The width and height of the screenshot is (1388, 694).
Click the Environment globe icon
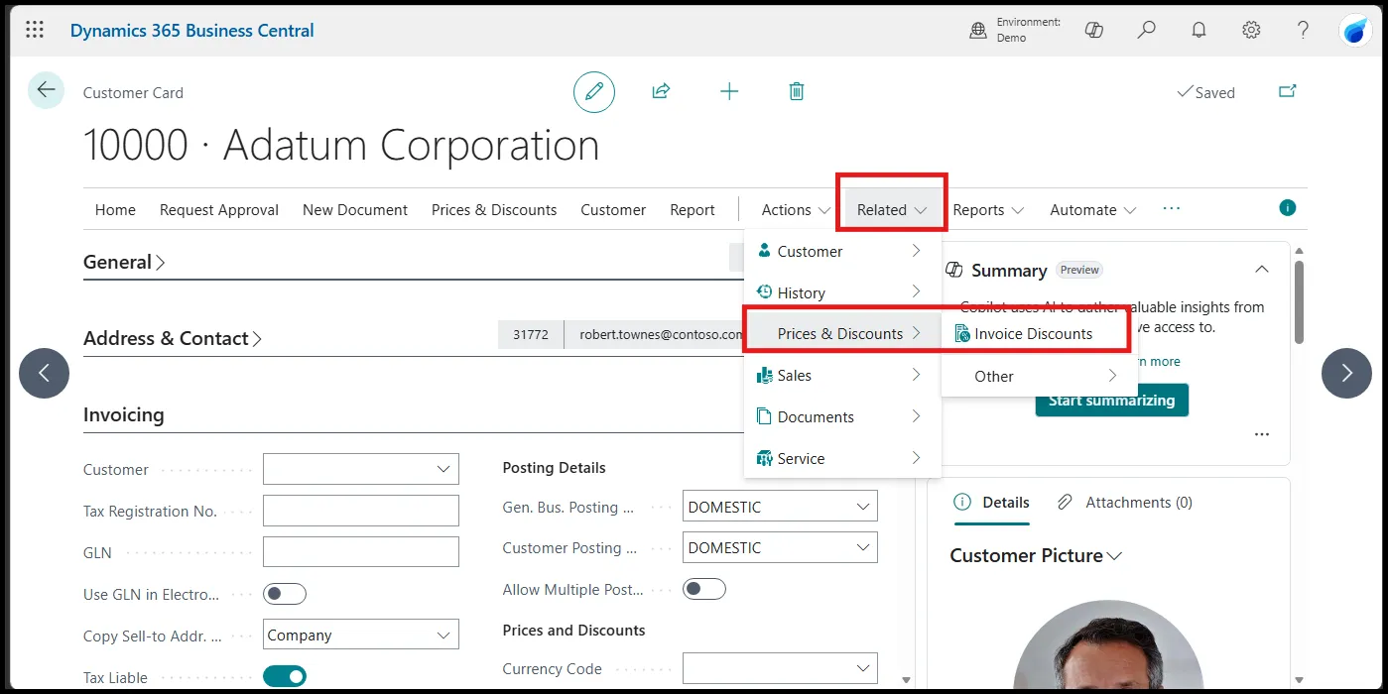coord(978,31)
